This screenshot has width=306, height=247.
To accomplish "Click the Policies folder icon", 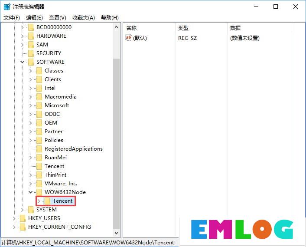I will [39, 140].
